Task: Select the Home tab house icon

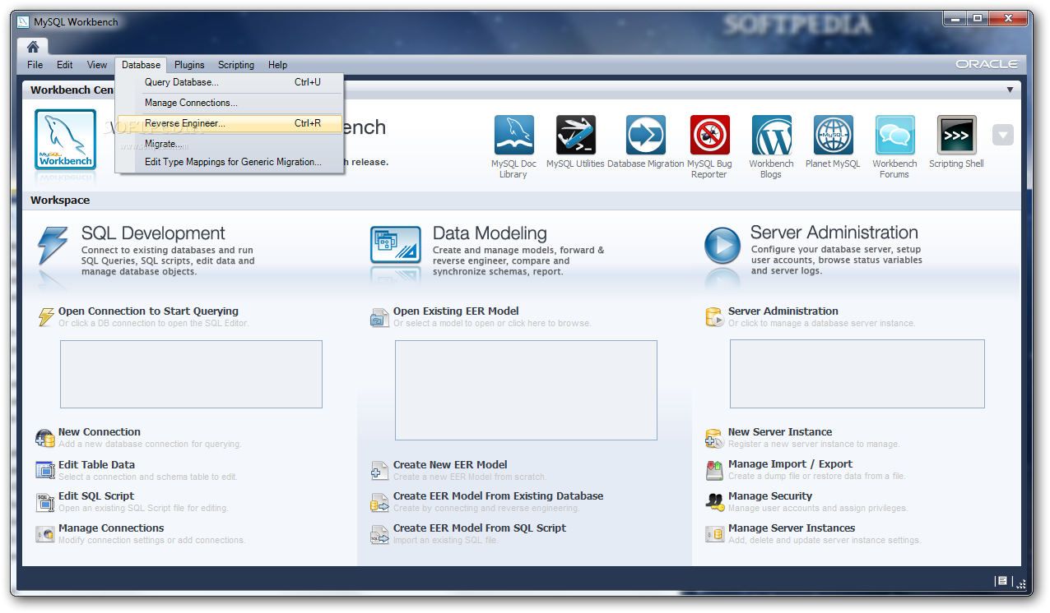Action: 33,47
